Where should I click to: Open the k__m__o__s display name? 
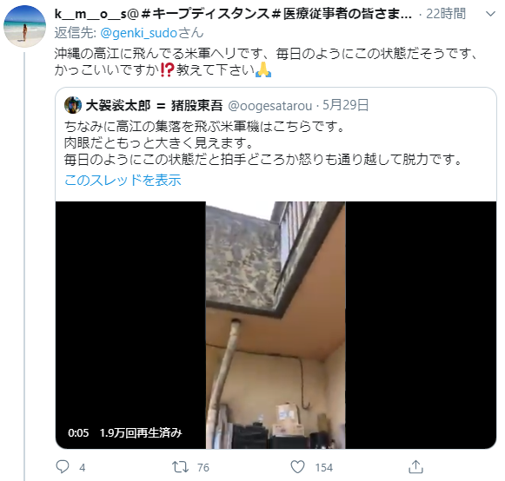(233, 14)
